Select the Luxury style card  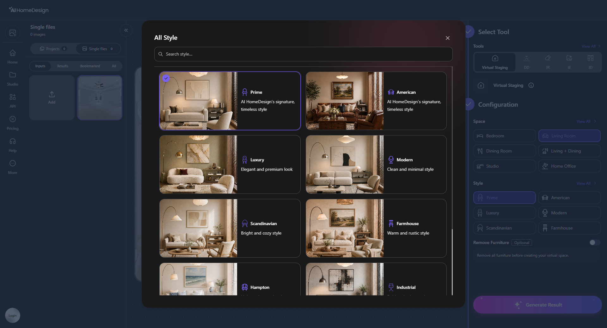coord(230,164)
